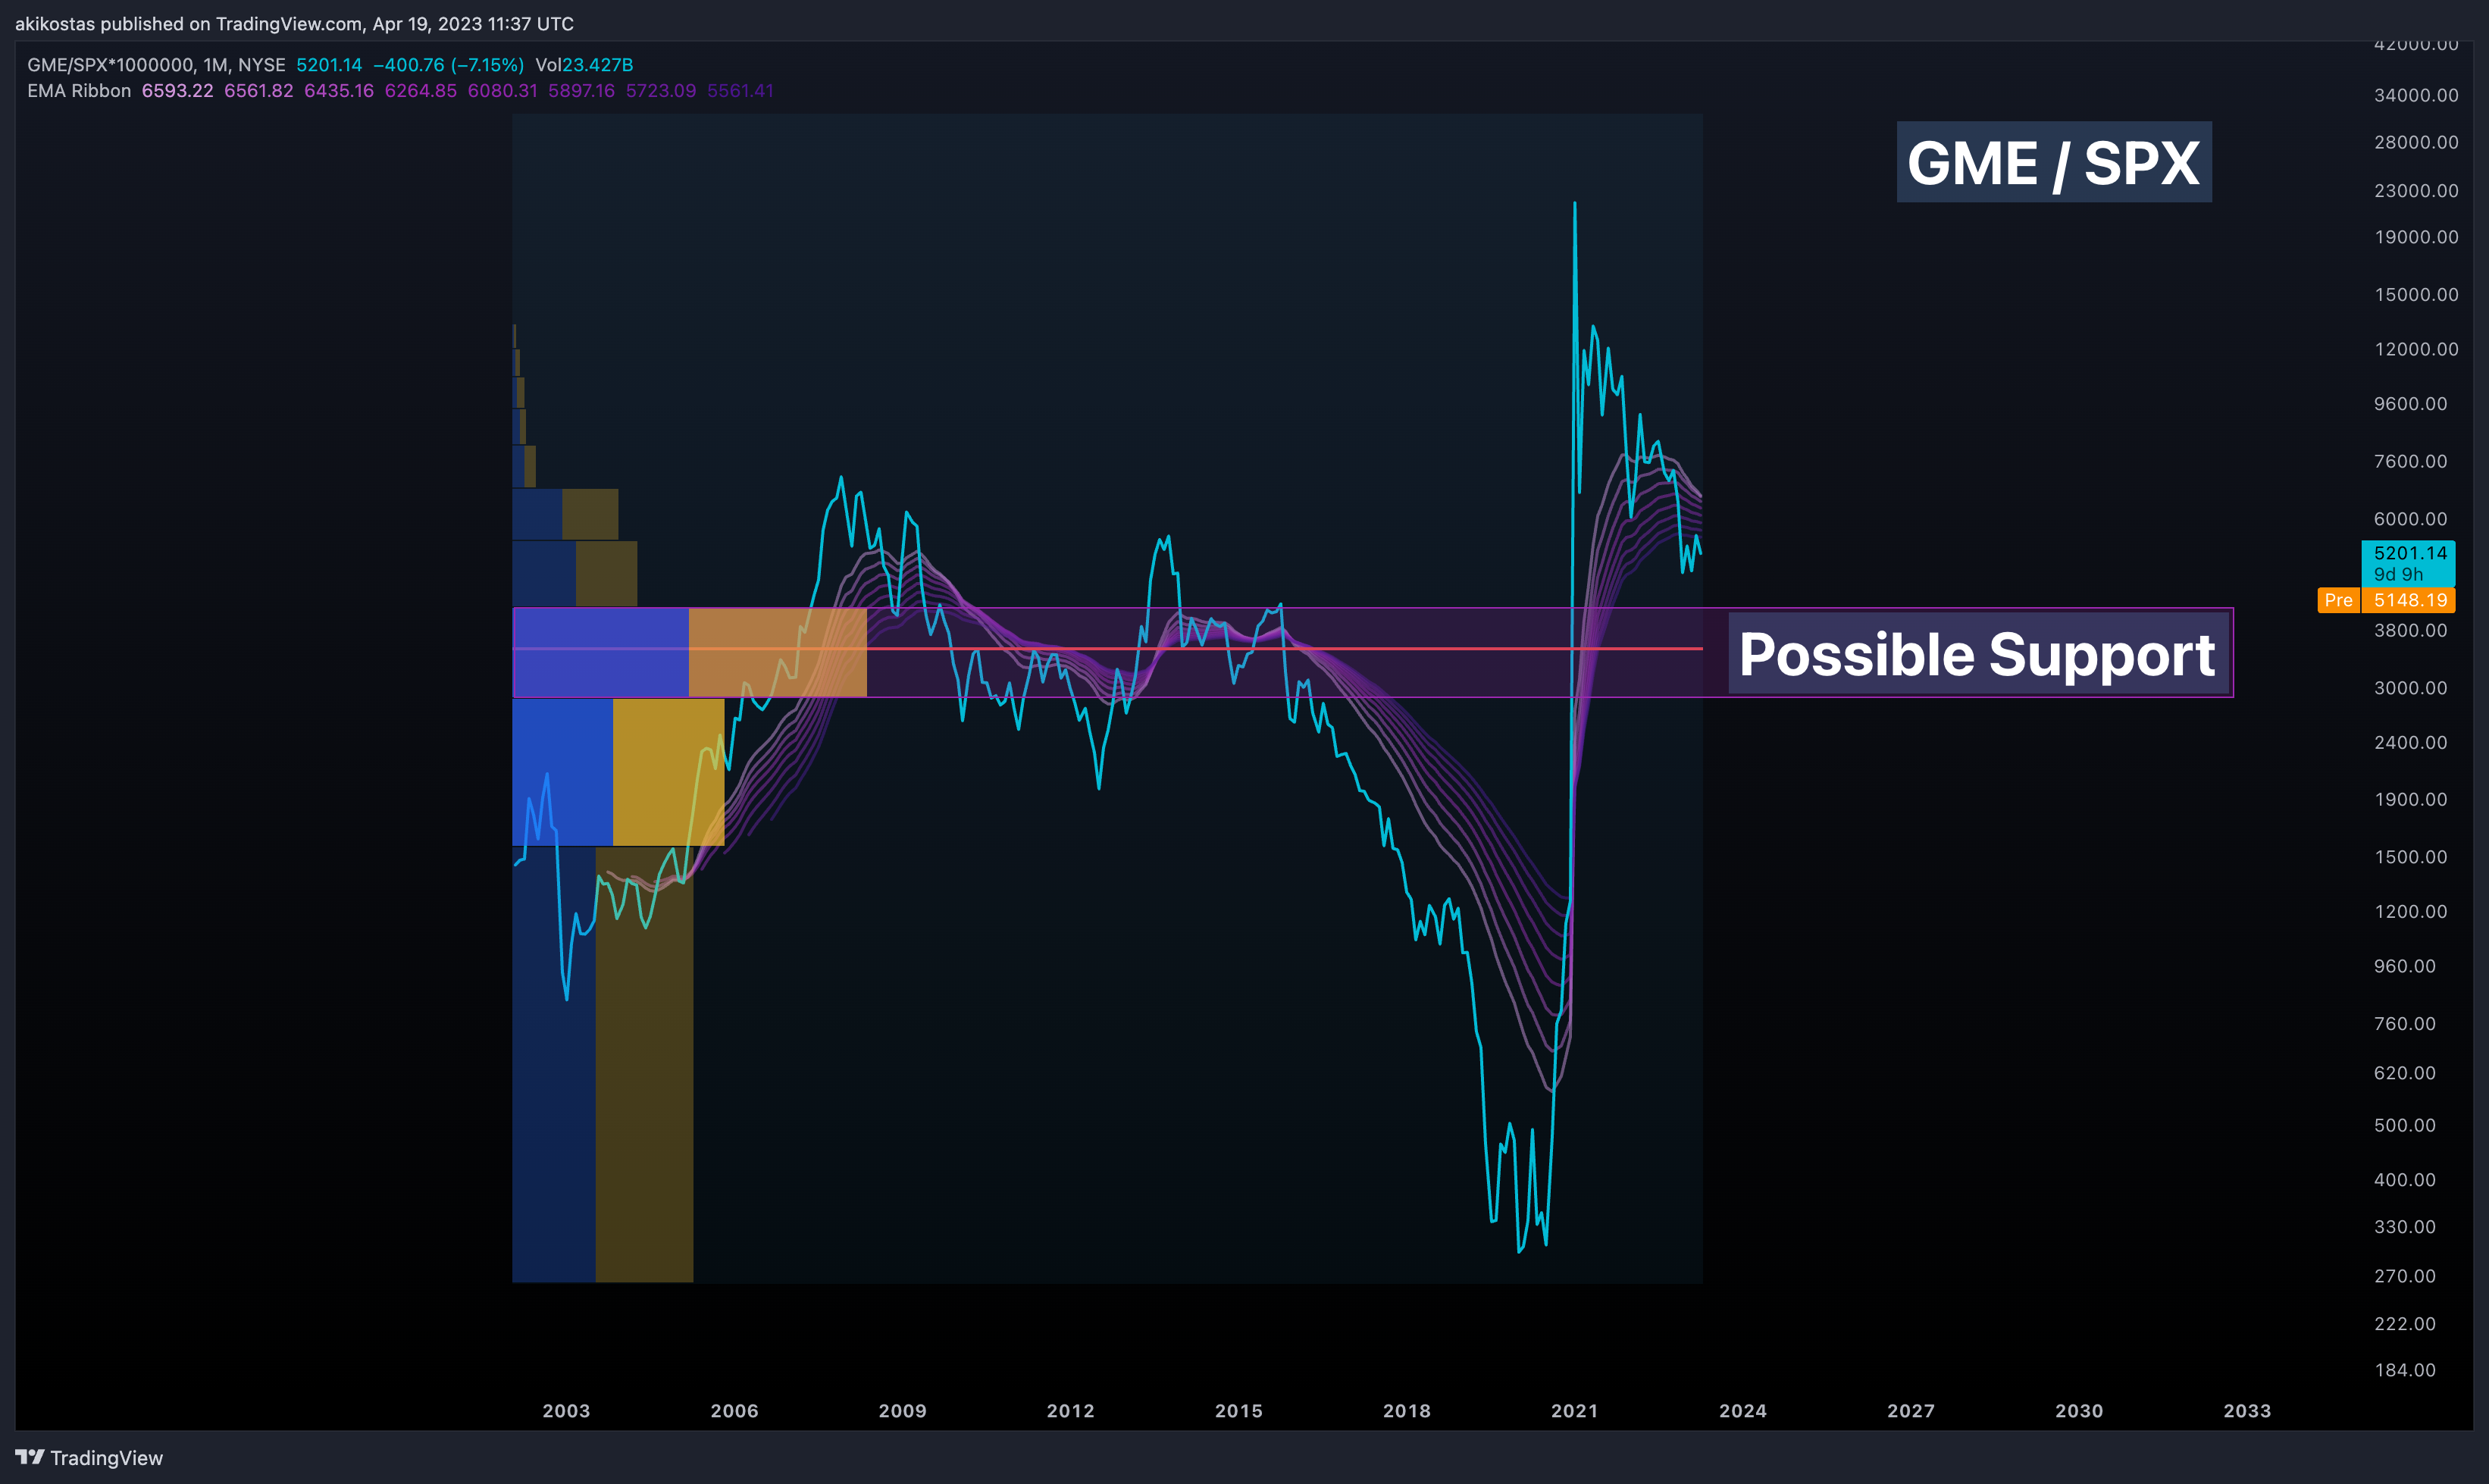Click the 500.00 price axis label

[x=2404, y=1125]
